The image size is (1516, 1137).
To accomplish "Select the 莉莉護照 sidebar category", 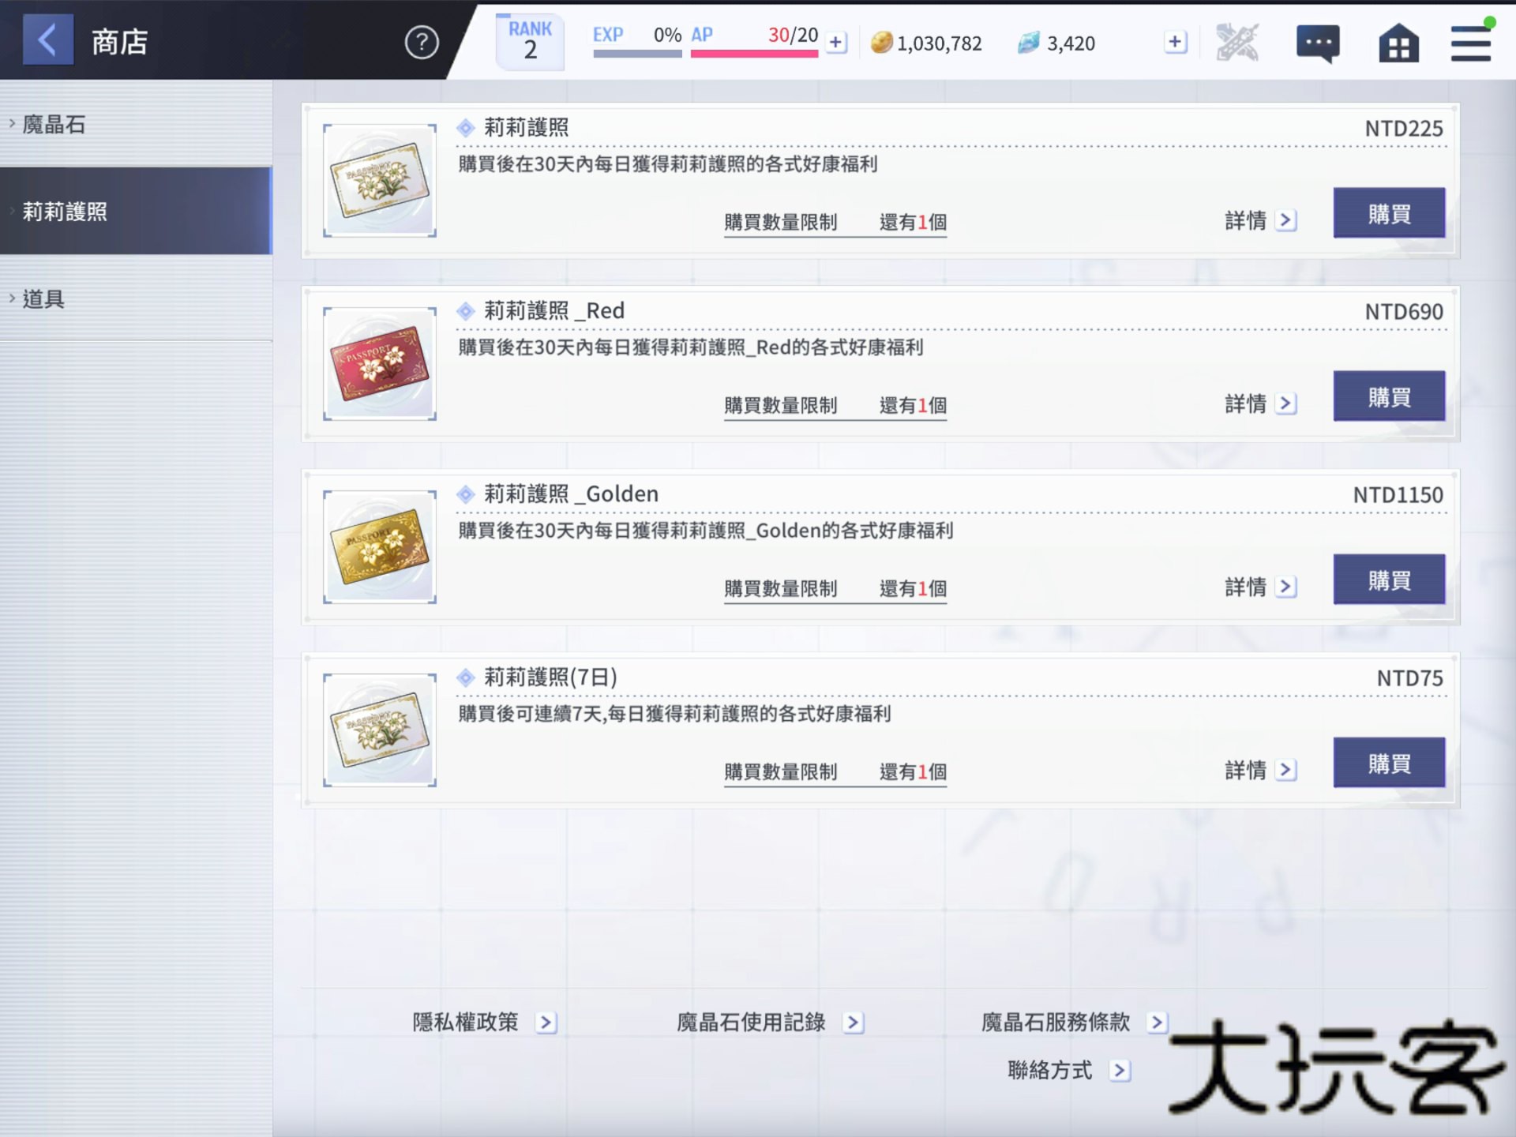I will (134, 211).
